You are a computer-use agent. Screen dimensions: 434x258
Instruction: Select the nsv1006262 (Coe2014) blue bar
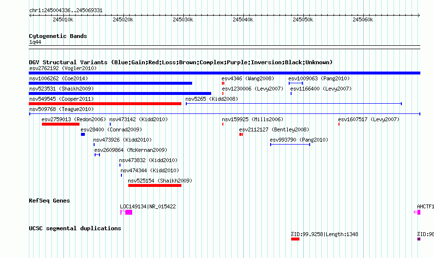[110, 83]
